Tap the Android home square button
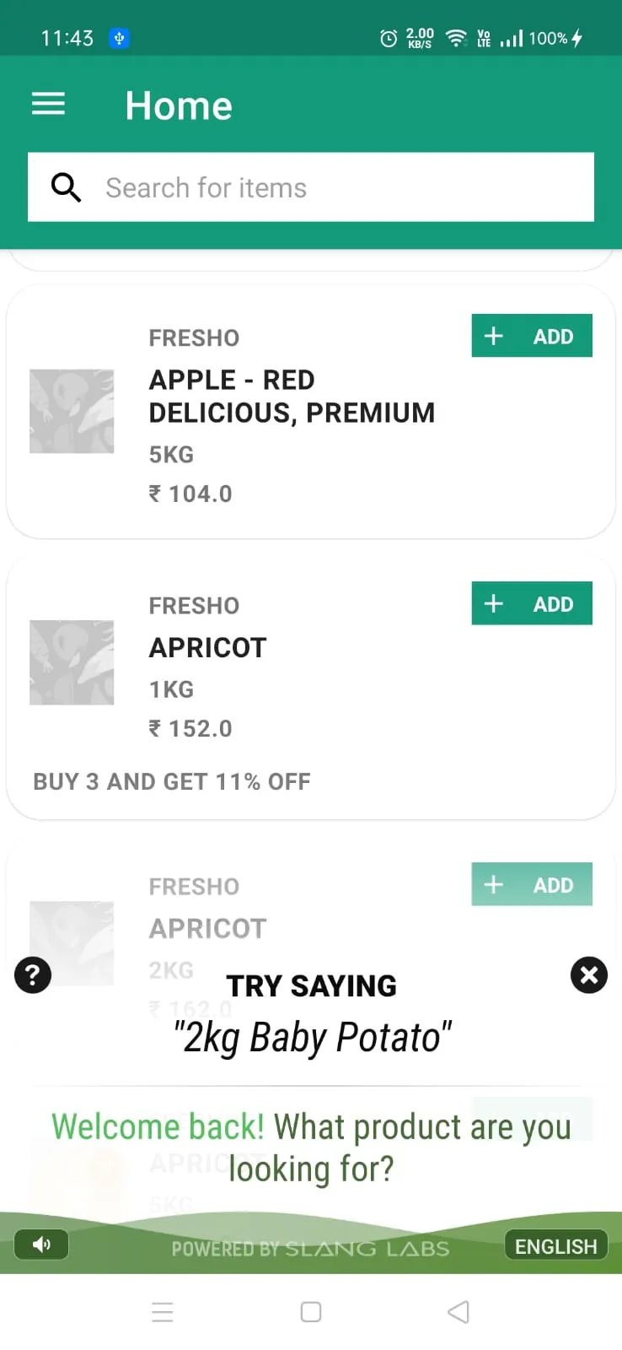The height and width of the screenshot is (1350, 622). click(x=311, y=1312)
